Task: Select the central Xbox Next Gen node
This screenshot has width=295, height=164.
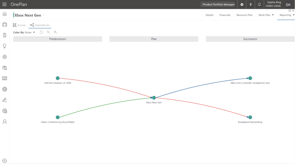Action: [x=154, y=98]
